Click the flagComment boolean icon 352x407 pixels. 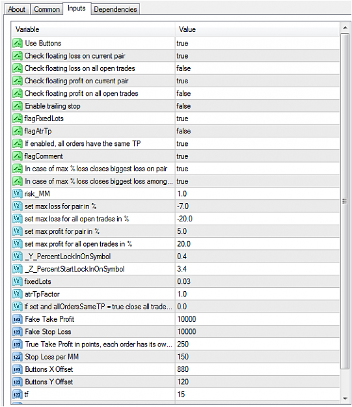coord(18,156)
